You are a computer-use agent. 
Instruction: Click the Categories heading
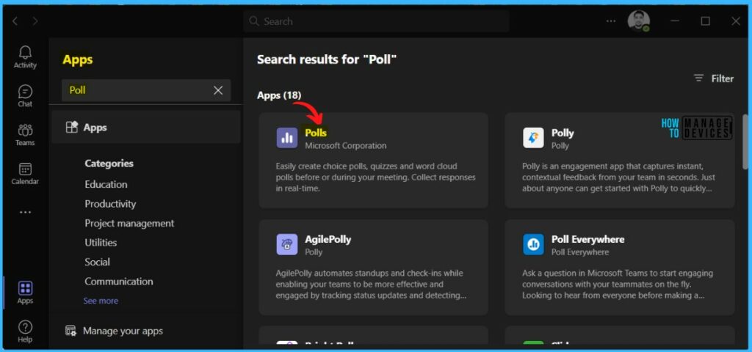pos(109,164)
